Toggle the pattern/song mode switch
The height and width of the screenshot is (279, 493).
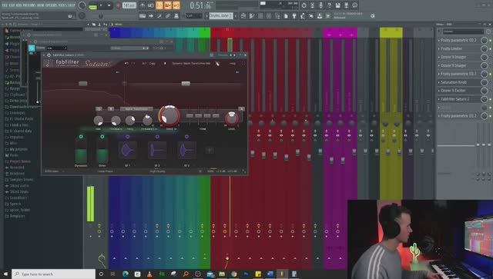92,5
